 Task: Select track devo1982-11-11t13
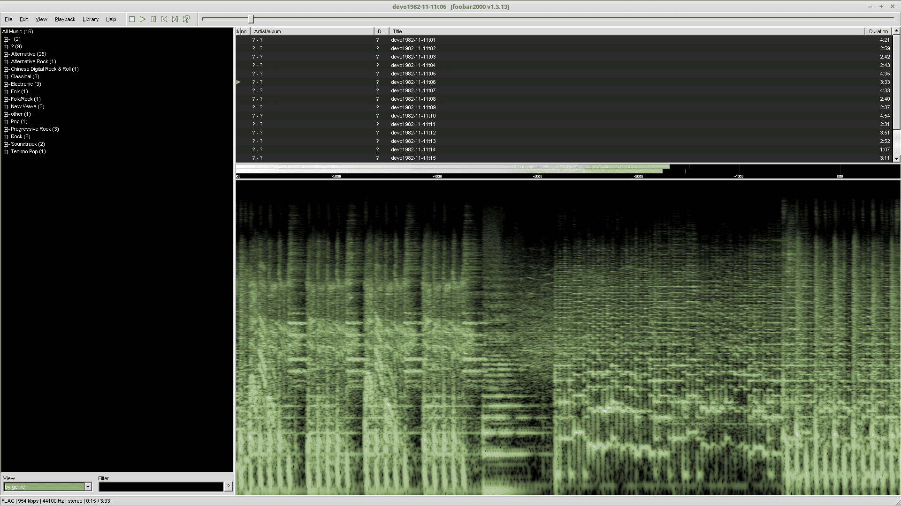(x=564, y=141)
